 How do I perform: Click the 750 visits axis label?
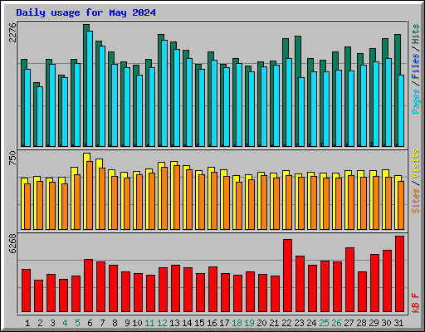click(x=12, y=159)
